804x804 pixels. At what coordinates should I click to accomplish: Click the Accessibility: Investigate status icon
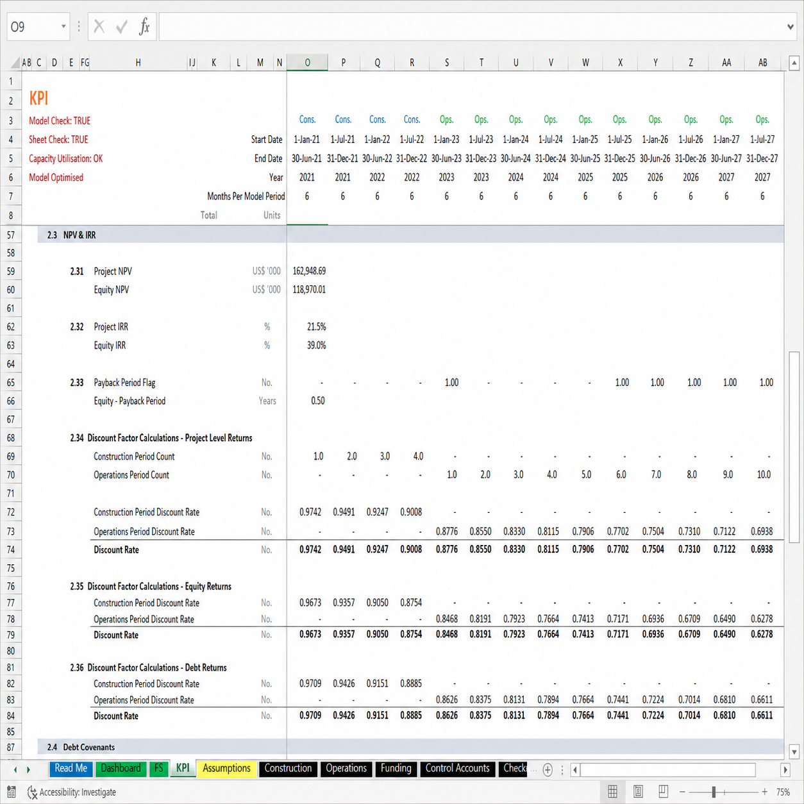[33, 792]
